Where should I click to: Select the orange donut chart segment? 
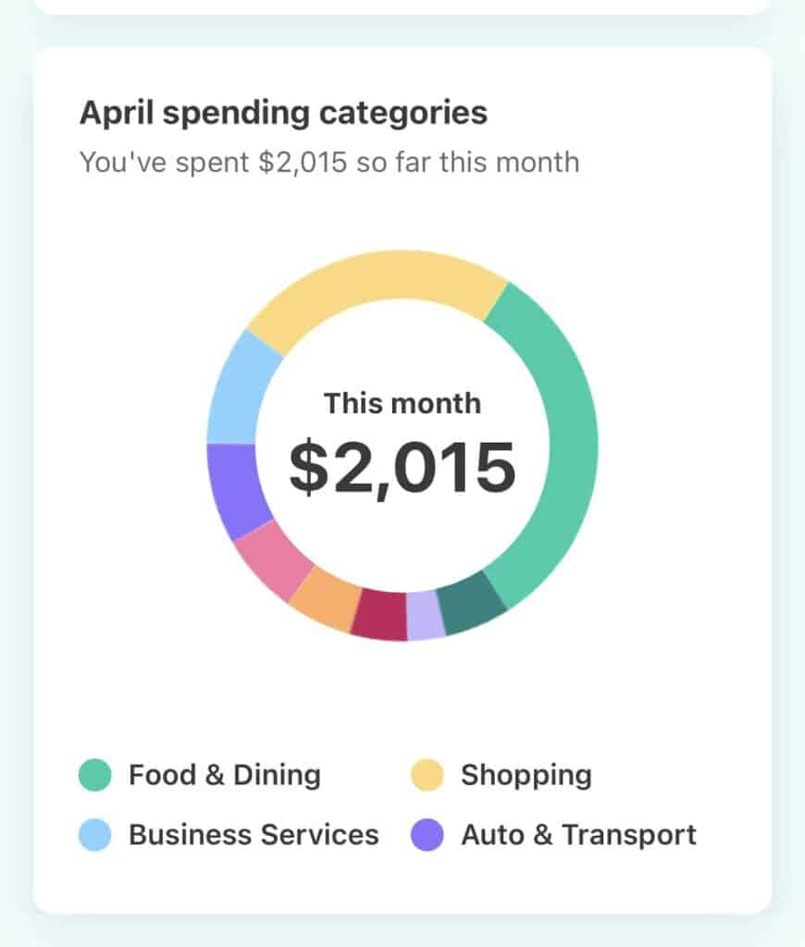click(325, 599)
